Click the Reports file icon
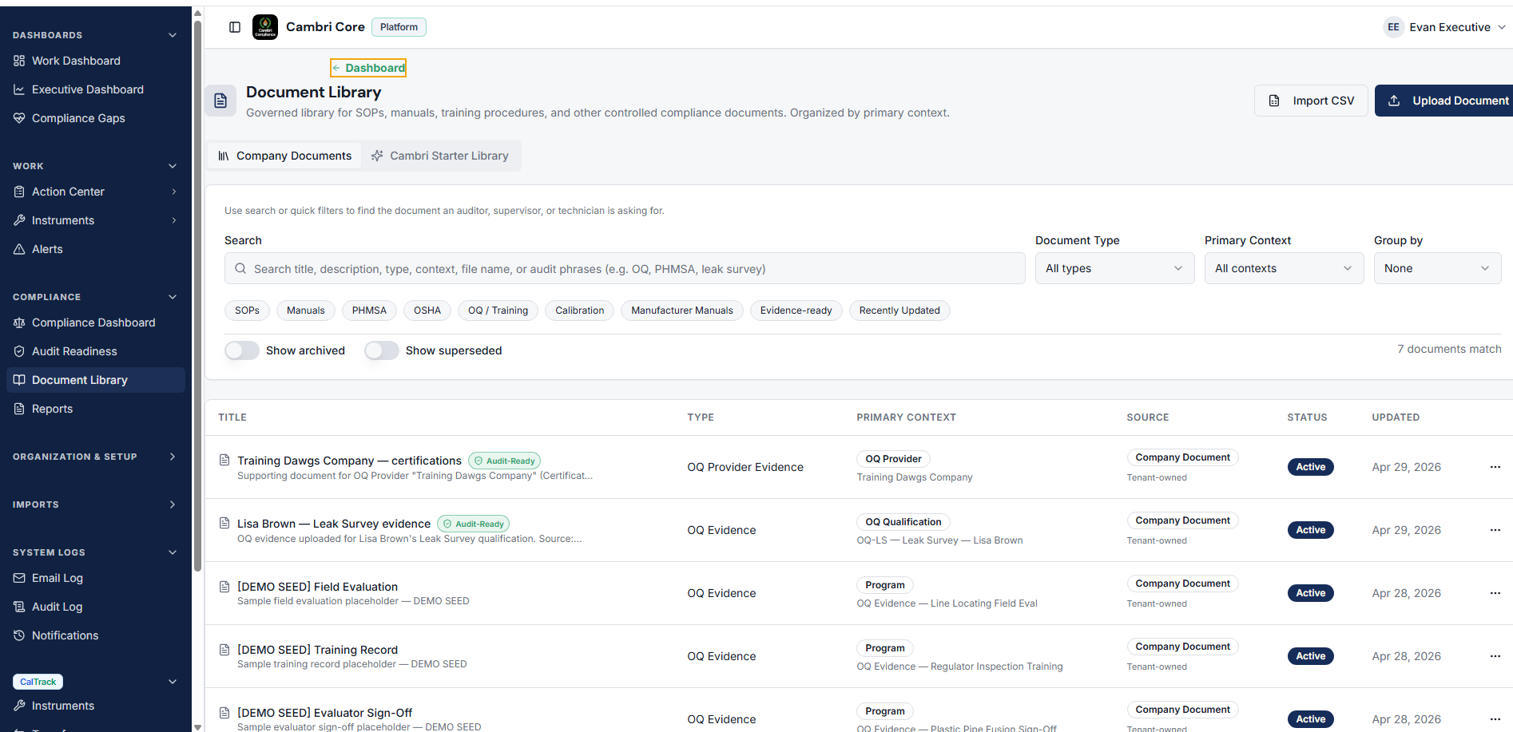 click(x=19, y=409)
